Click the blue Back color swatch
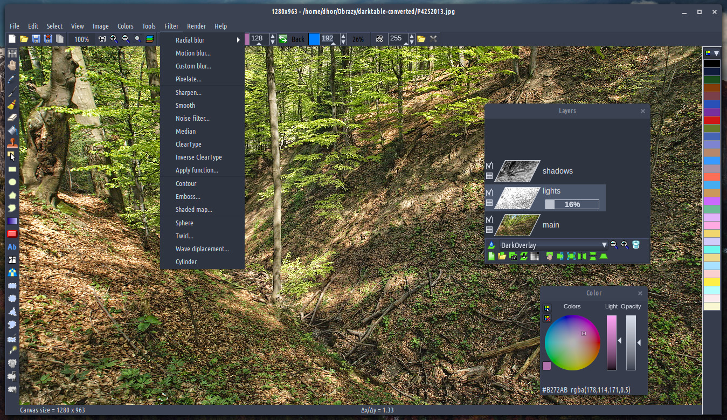Screen dimensions: 727x420 coord(314,39)
